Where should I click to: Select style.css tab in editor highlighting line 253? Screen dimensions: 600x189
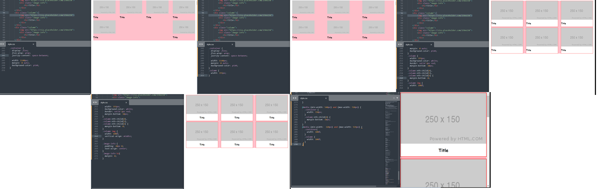[x=221, y=44]
